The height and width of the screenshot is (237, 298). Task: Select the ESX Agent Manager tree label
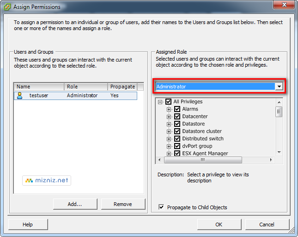205,153
